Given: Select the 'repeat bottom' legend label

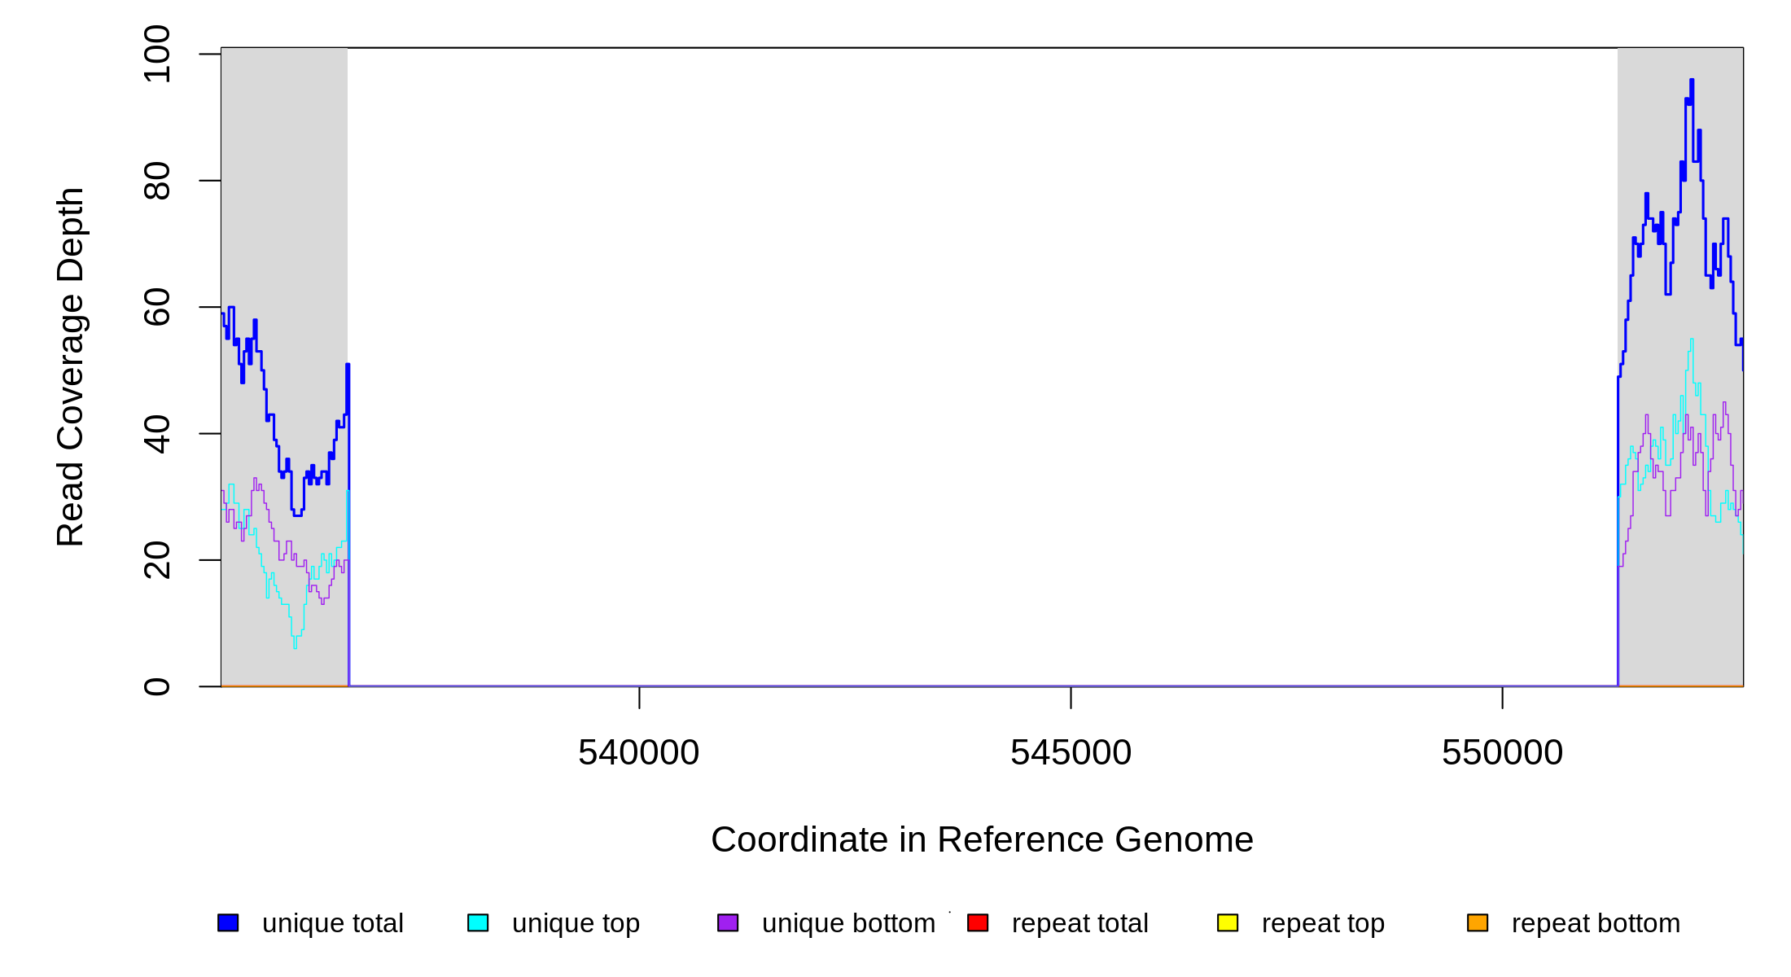Looking at the screenshot, I should click(x=1596, y=923).
